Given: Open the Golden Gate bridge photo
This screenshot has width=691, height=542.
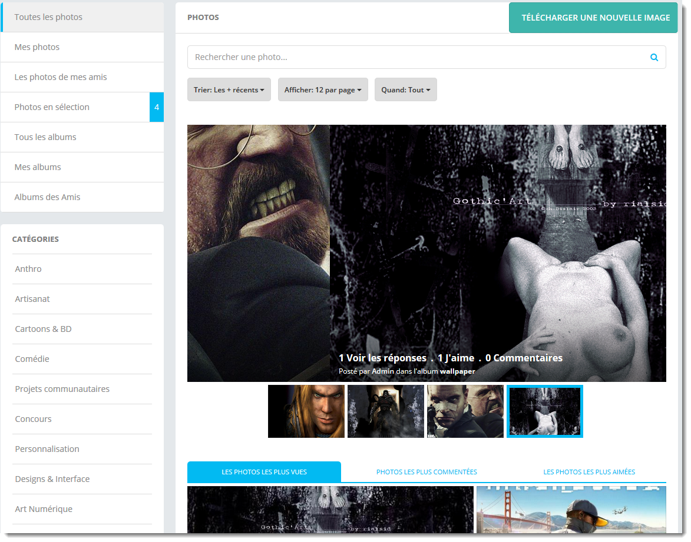Looking at the screenshot, I should (x=571, y=510).
